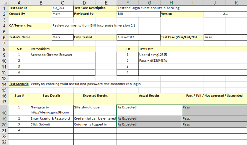247x145 pixels.
Task: Select the Reviewed By value cell Bill
Action: point(138,14)
